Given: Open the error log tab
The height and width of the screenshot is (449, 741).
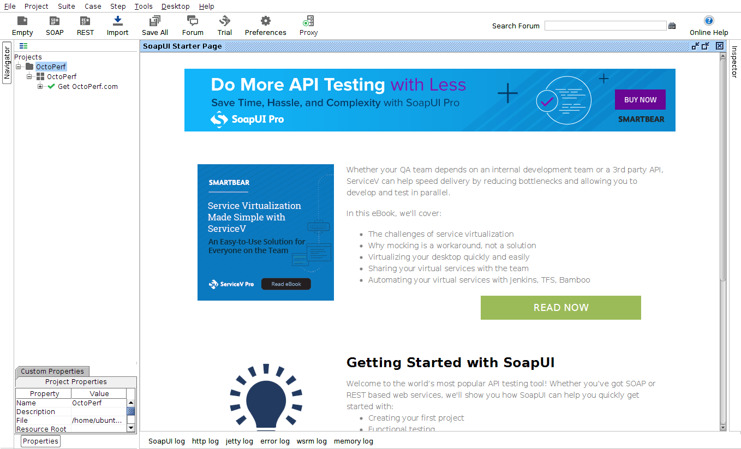Looking at the screenshot, I should coord(275,441).
